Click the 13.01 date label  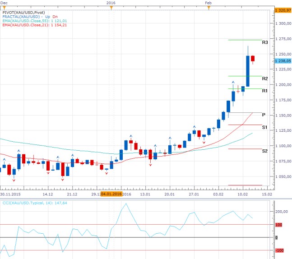click(145, 194)
